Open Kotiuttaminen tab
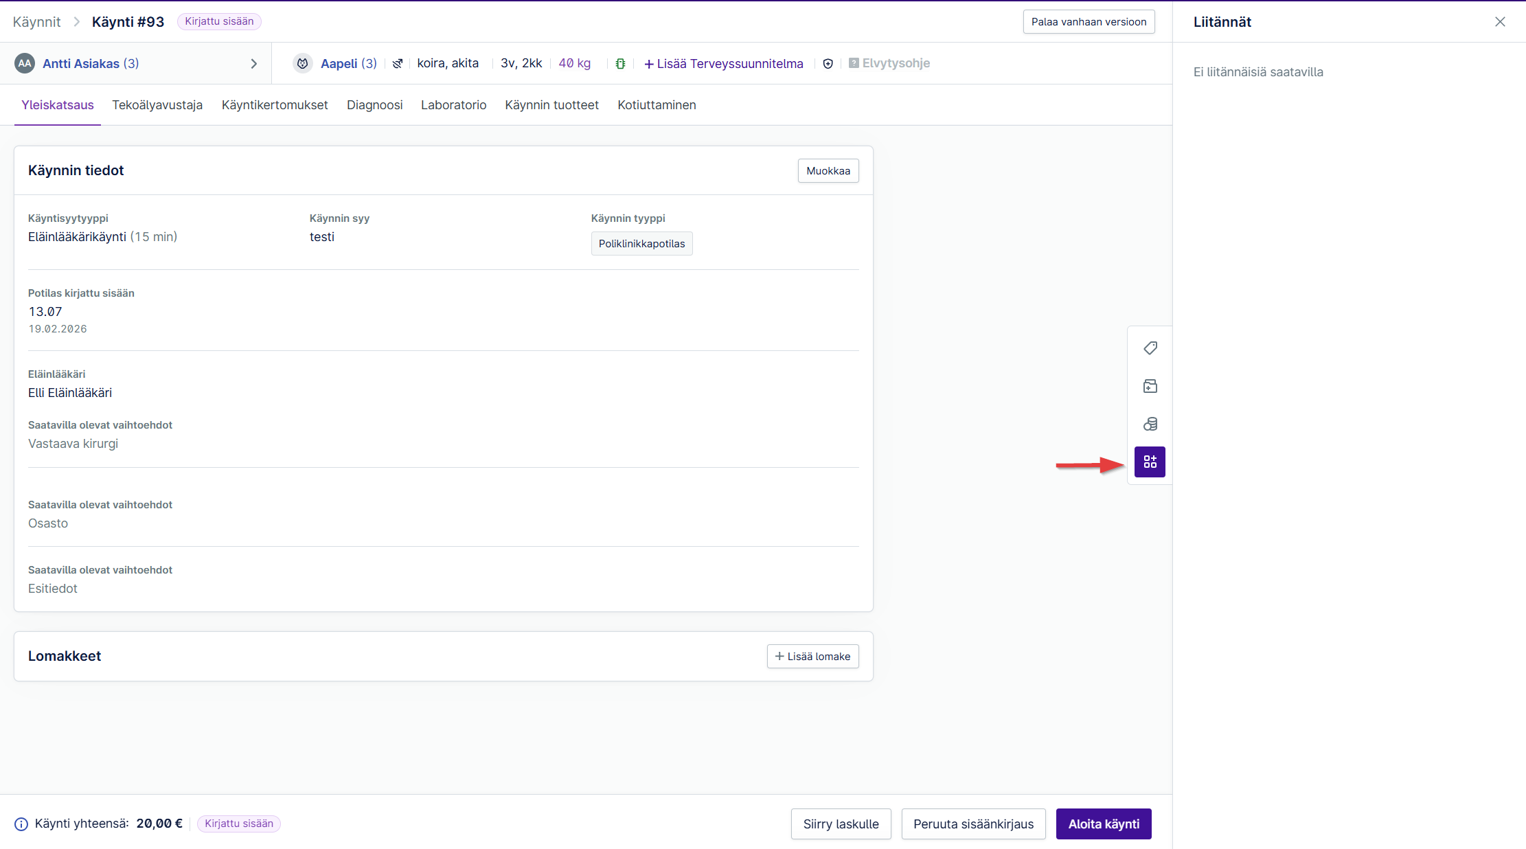This screenshot has height=849, width=1526. [x=657, y=105]
